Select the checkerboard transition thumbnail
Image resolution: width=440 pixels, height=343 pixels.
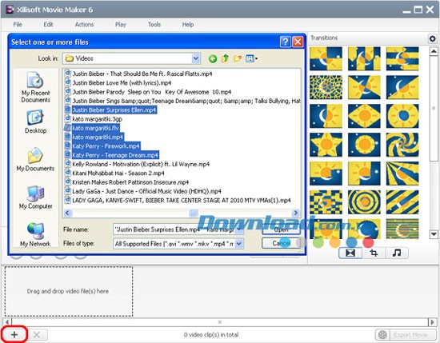pos(326,202)
